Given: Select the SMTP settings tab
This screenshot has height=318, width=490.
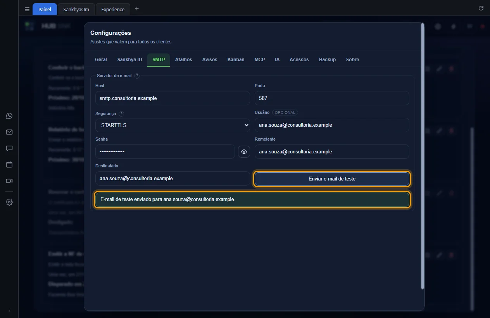Looking at the screenshot, I should 159,60.
